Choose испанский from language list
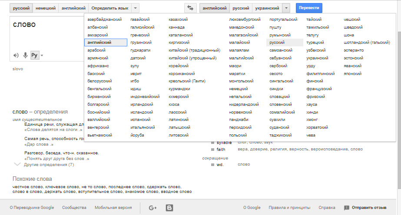 pyautogui.click(x=140, y=120)
